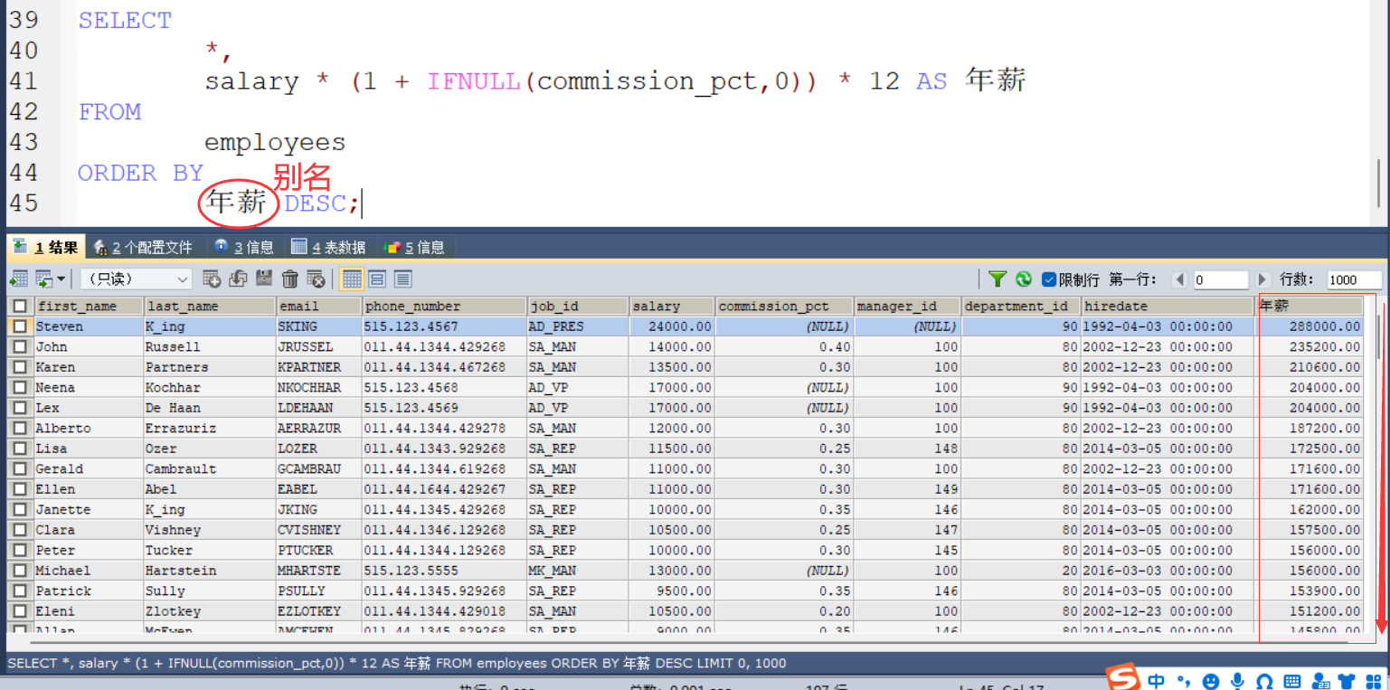Image resolution: width=1390 pixels, height=690 pixels.
Task: Open the (只读) read-only mode dropdown
Action: 137,279
